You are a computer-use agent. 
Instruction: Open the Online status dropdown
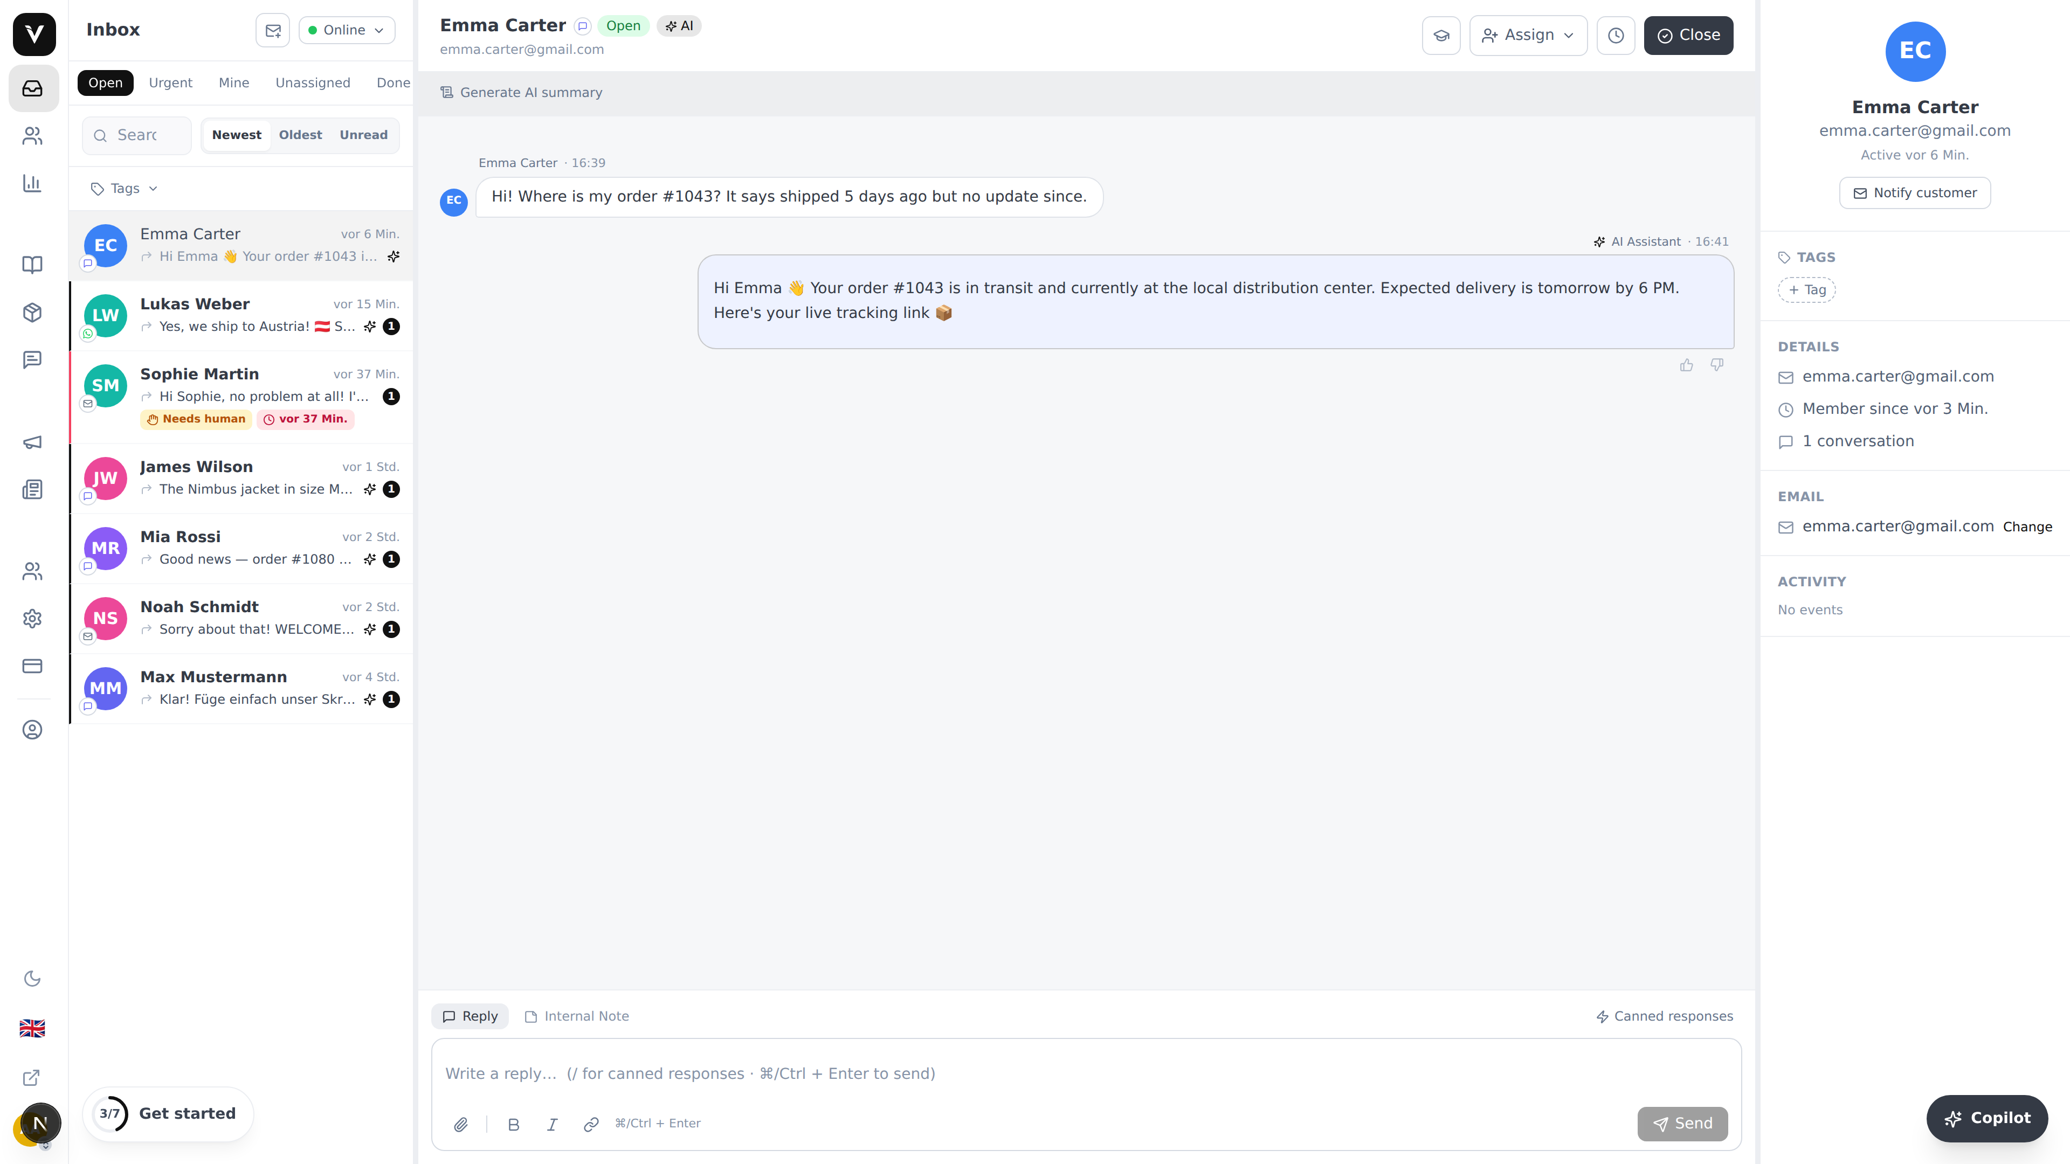tap(347, 31)
